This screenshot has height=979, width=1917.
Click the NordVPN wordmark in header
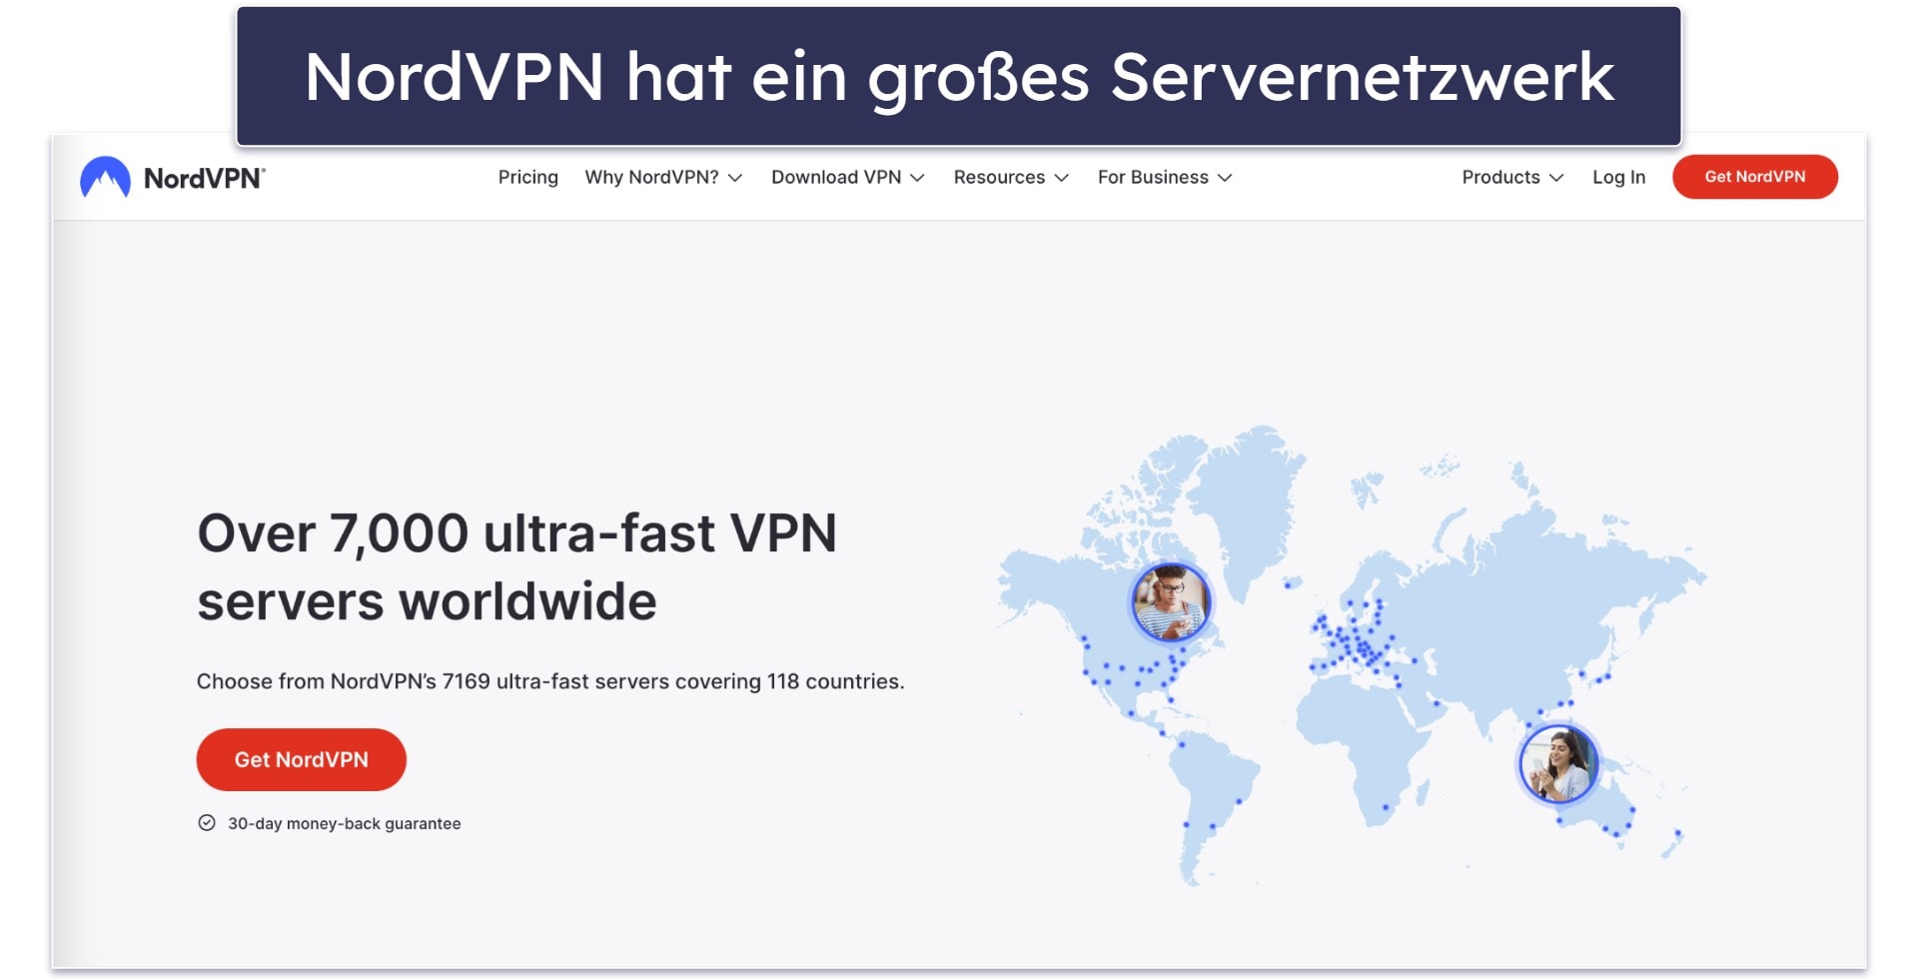(205, 178)
